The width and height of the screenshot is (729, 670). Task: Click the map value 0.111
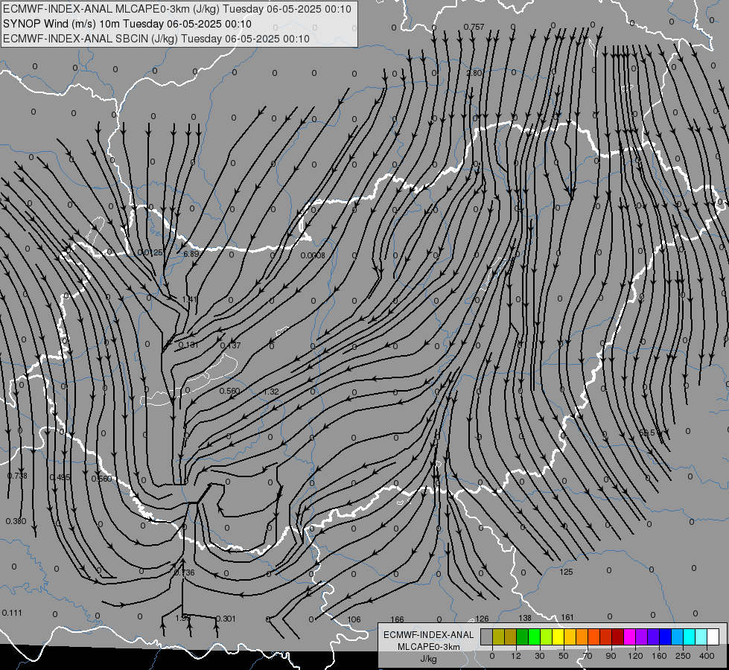tap(12, 613)
